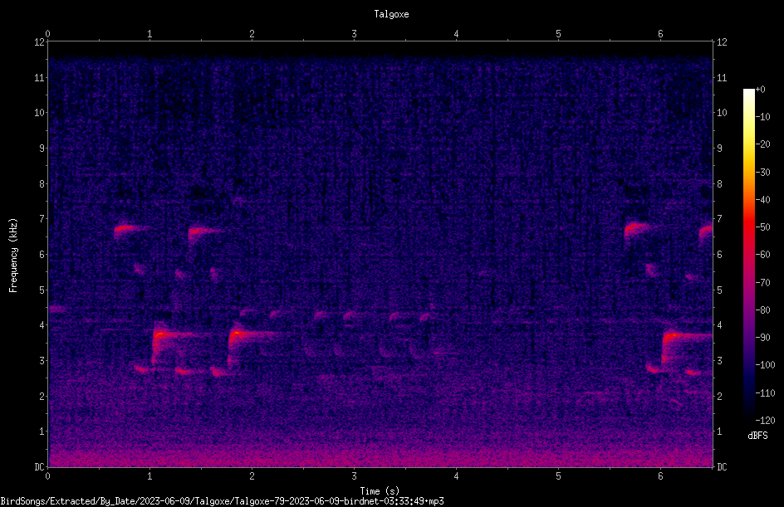Click "7" on the left frequency axis
The image size is (784, 507).
tap(42, 219)
